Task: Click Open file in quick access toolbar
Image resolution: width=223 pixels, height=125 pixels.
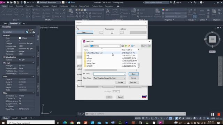Action: click(x=11, y=2)
